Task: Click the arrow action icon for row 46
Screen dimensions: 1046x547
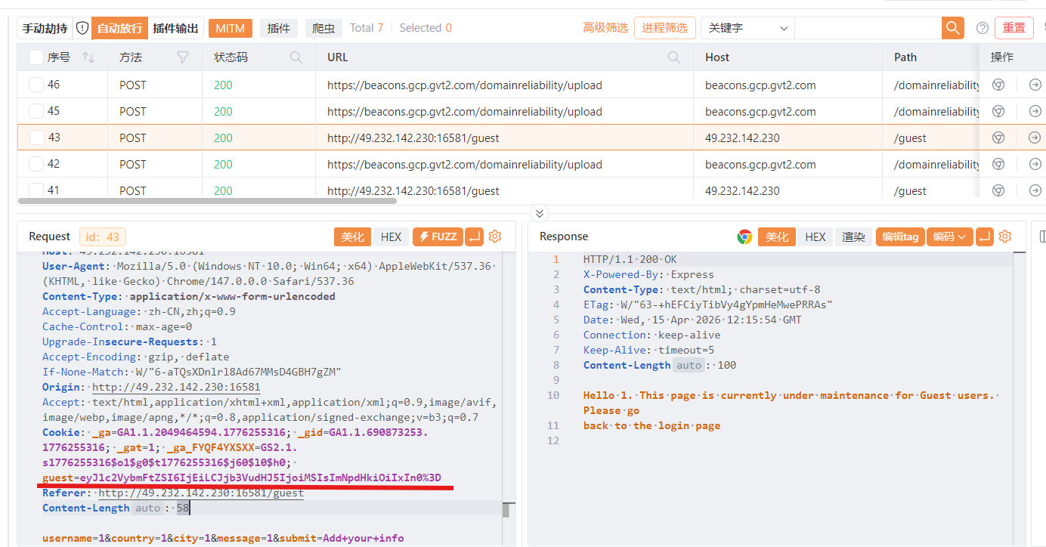Action: point(1035,85)
